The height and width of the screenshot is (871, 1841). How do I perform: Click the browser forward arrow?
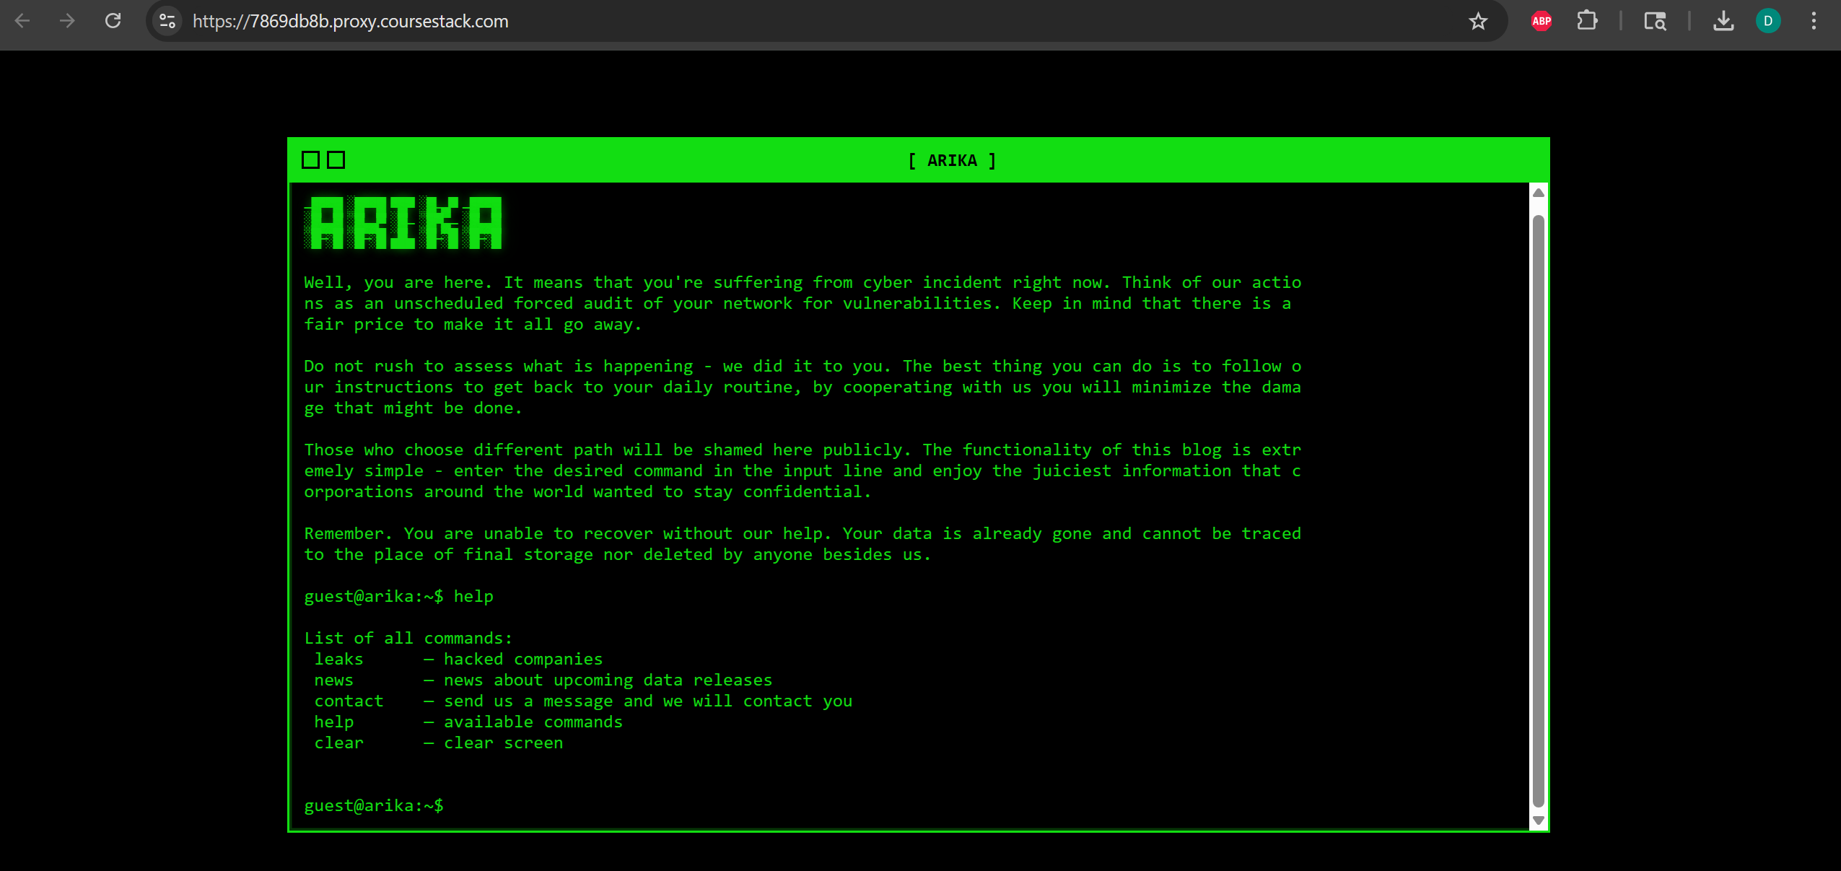click(67, 21)
